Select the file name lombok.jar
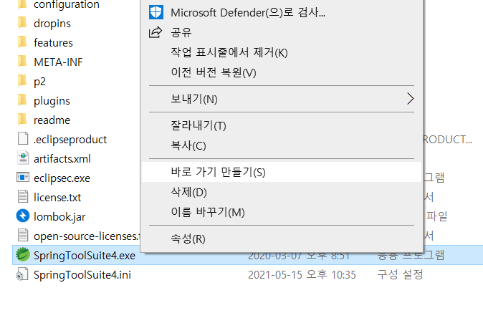 coord(59,217)
